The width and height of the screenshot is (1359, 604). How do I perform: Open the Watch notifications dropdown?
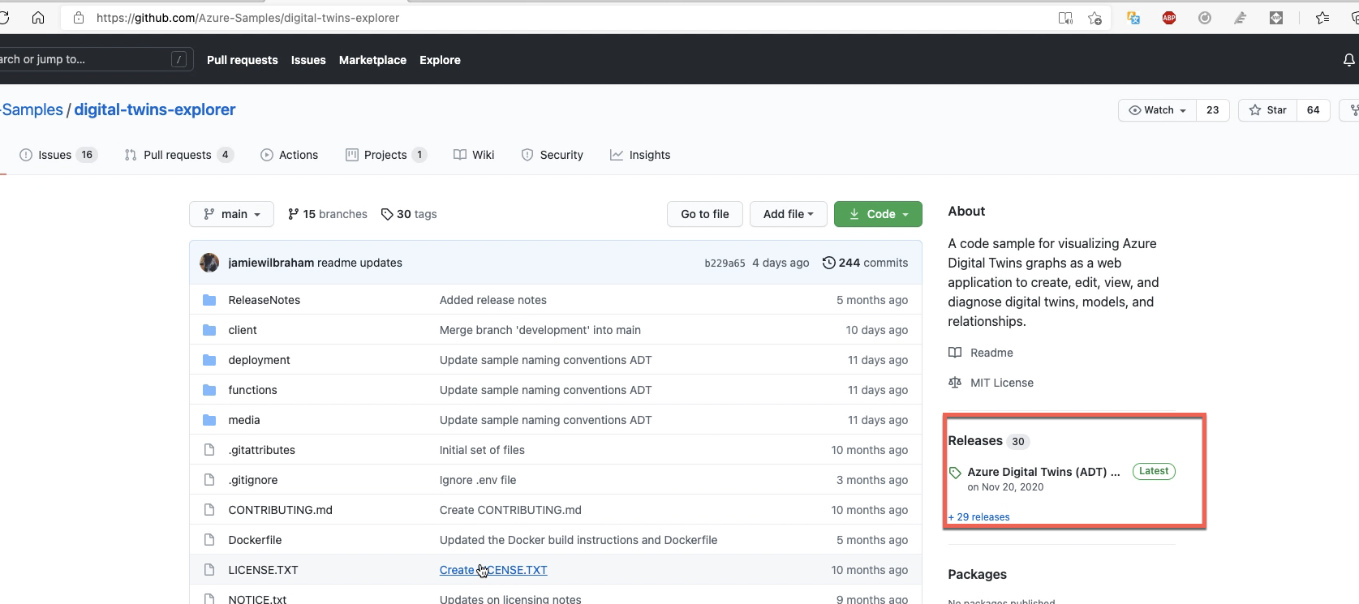point(1158,110)
